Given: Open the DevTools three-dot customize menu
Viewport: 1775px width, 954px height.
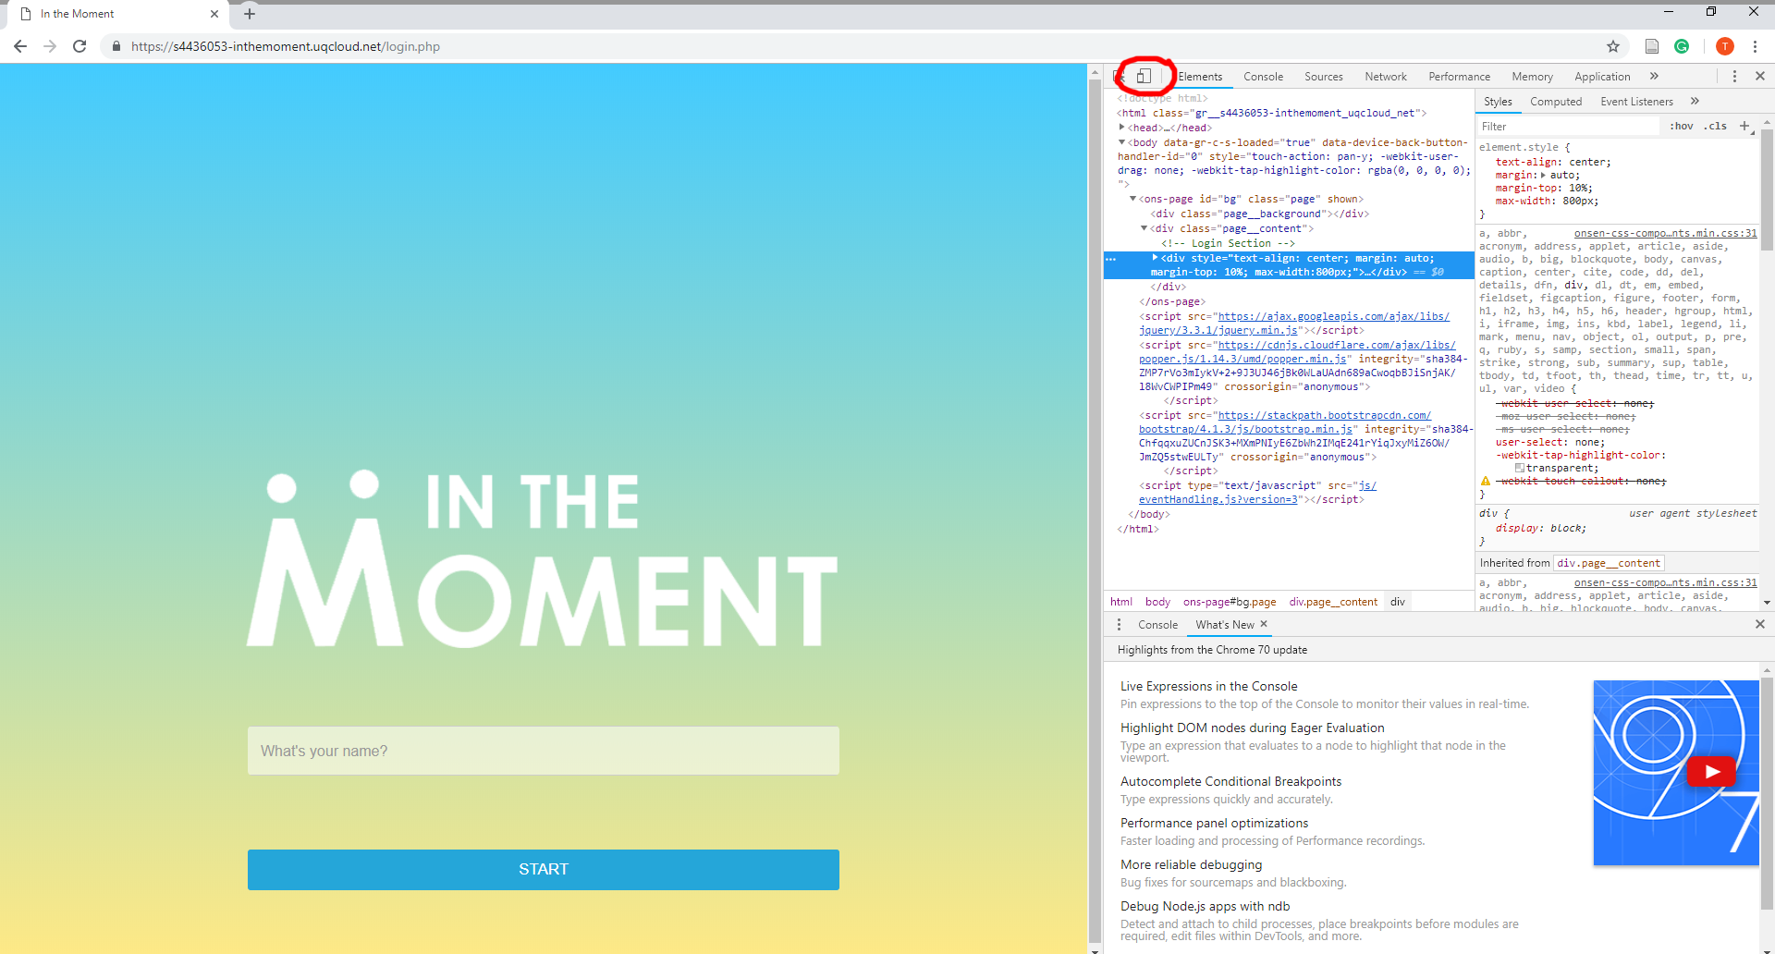Looking at the screenshot, I should (x=1734, y=76).
